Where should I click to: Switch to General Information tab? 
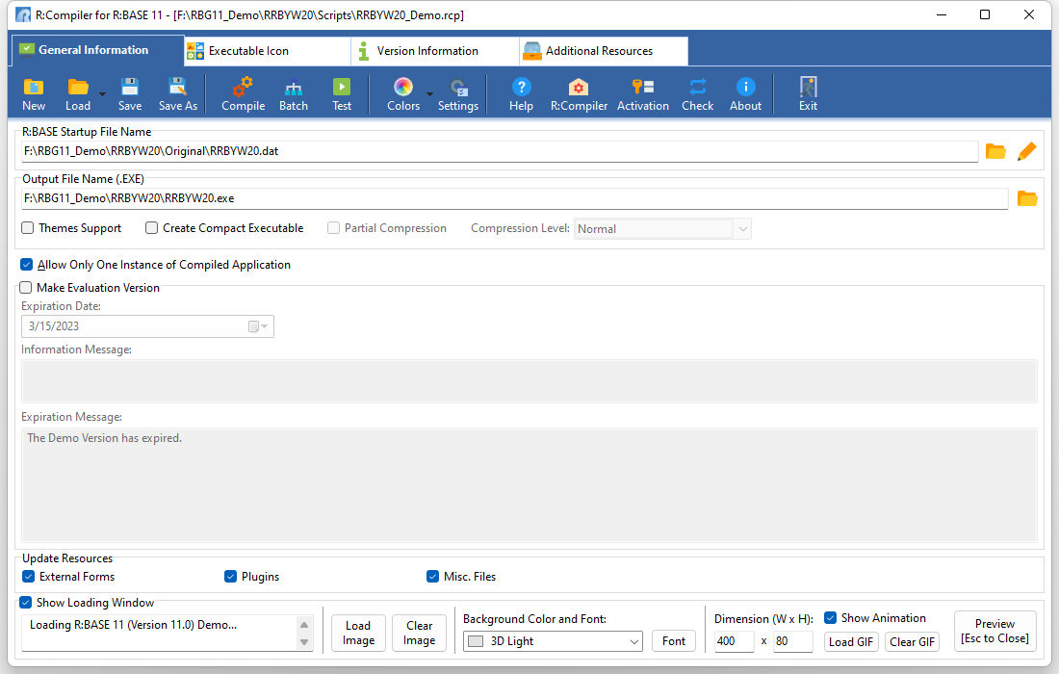98,50
